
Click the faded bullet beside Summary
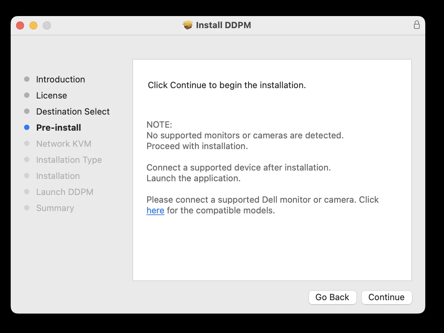(27, 208)
